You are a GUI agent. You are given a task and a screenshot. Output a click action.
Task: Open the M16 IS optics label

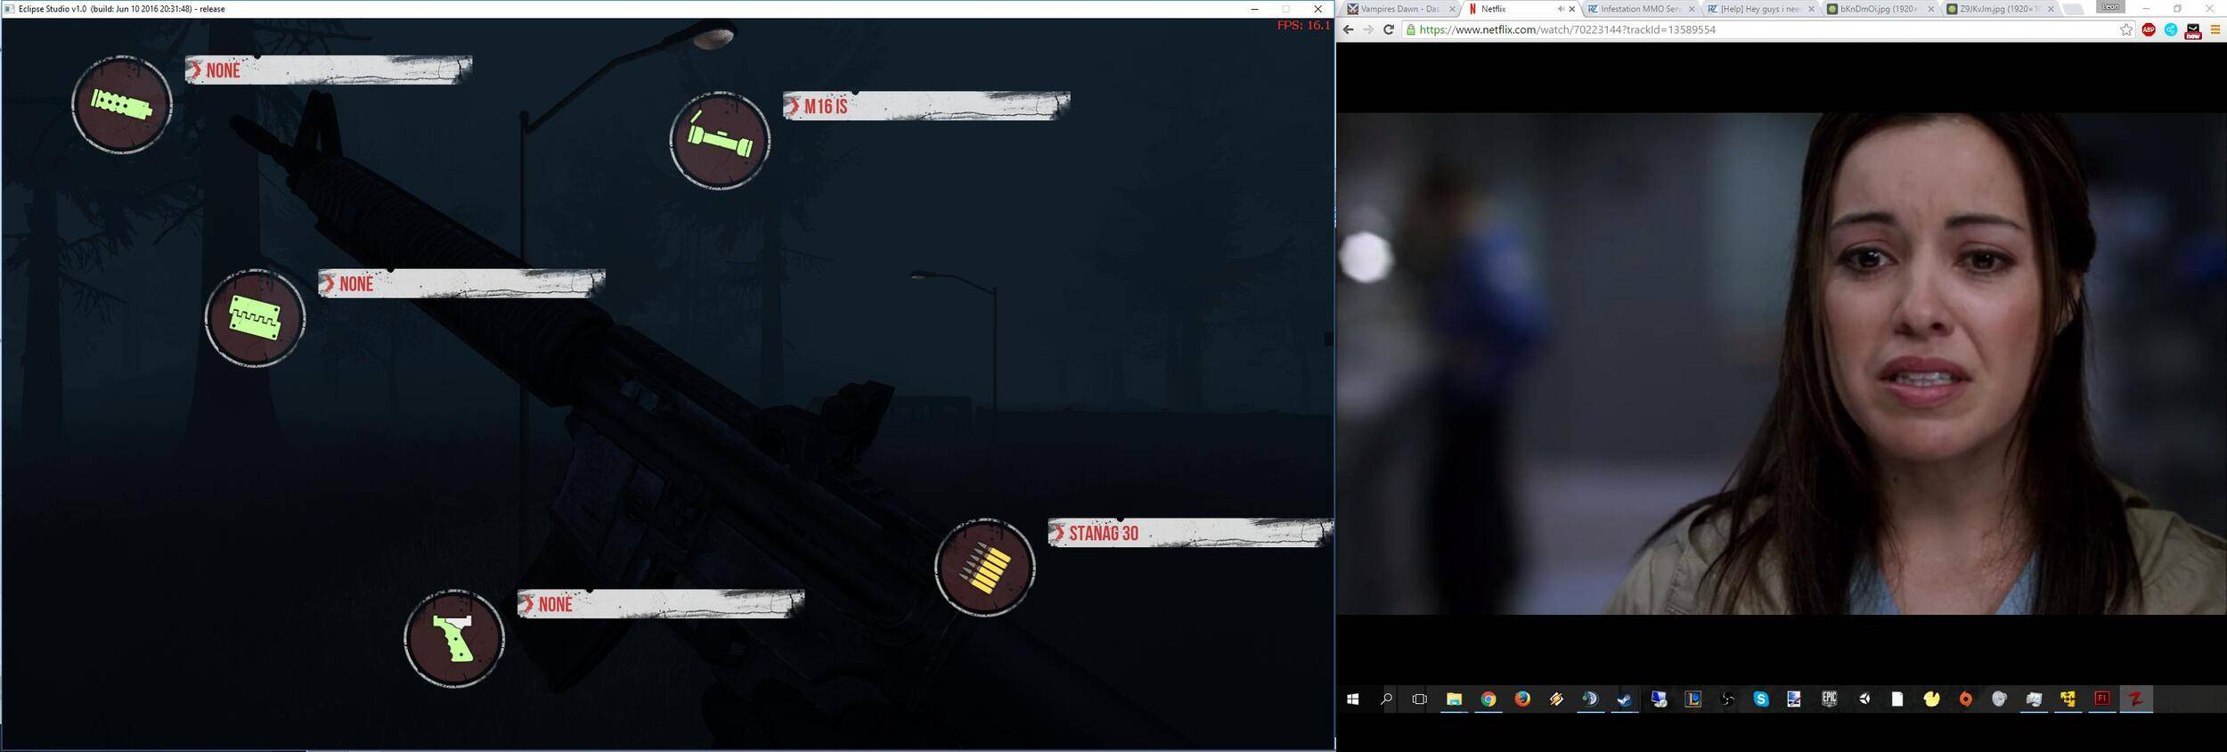926,106
